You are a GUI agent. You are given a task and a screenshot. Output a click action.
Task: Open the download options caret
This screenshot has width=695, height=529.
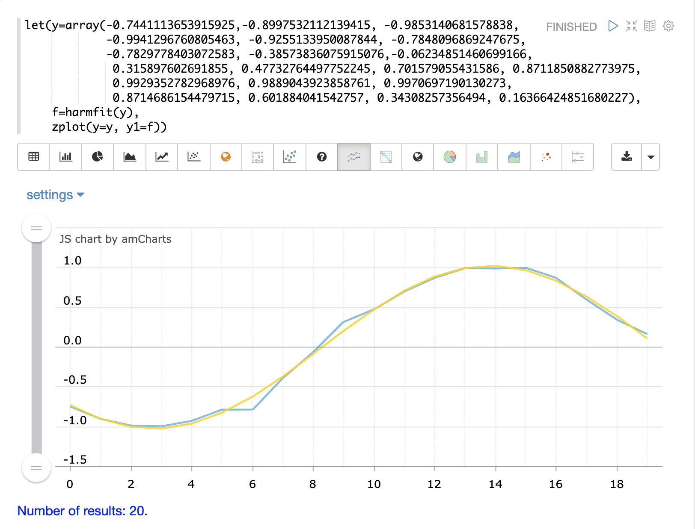coord(650,157)
